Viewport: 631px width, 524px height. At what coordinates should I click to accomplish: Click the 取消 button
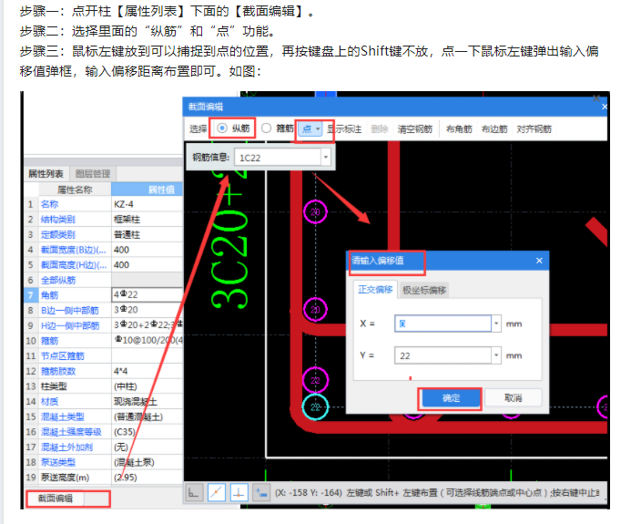click(514, 398)
